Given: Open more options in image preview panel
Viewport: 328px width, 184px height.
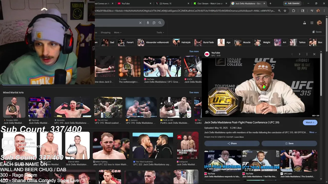Looking at the screenshot, I should click(x=307, y=54).
